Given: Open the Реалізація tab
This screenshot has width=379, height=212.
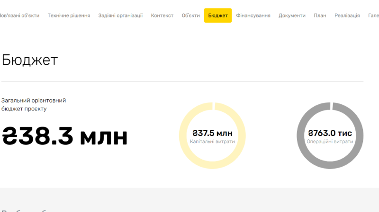Looking at the screenshot, I should 347,16.
